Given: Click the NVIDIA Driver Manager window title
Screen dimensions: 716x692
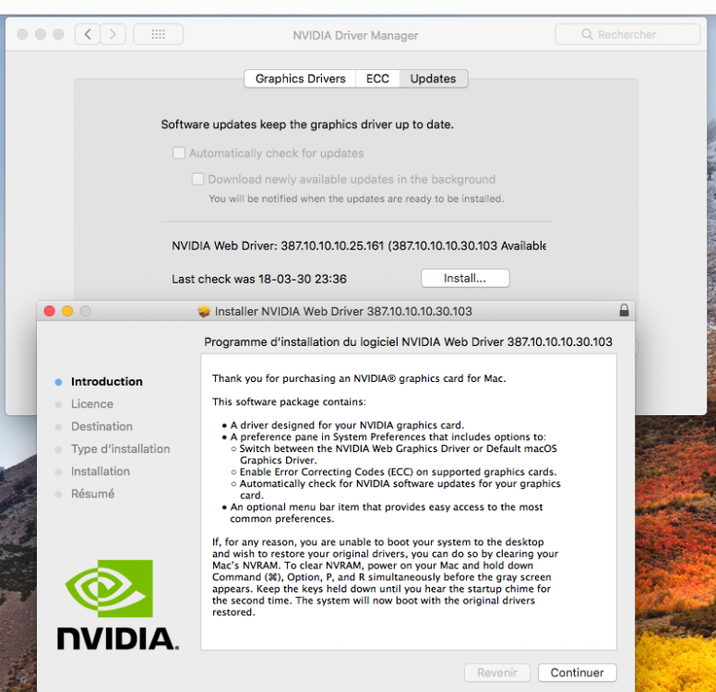Looking at the screenshot, I should tap(355, 35).
